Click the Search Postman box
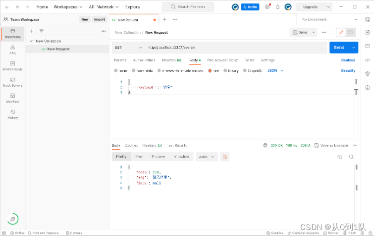Screen dimensions: 374x236 188,7
